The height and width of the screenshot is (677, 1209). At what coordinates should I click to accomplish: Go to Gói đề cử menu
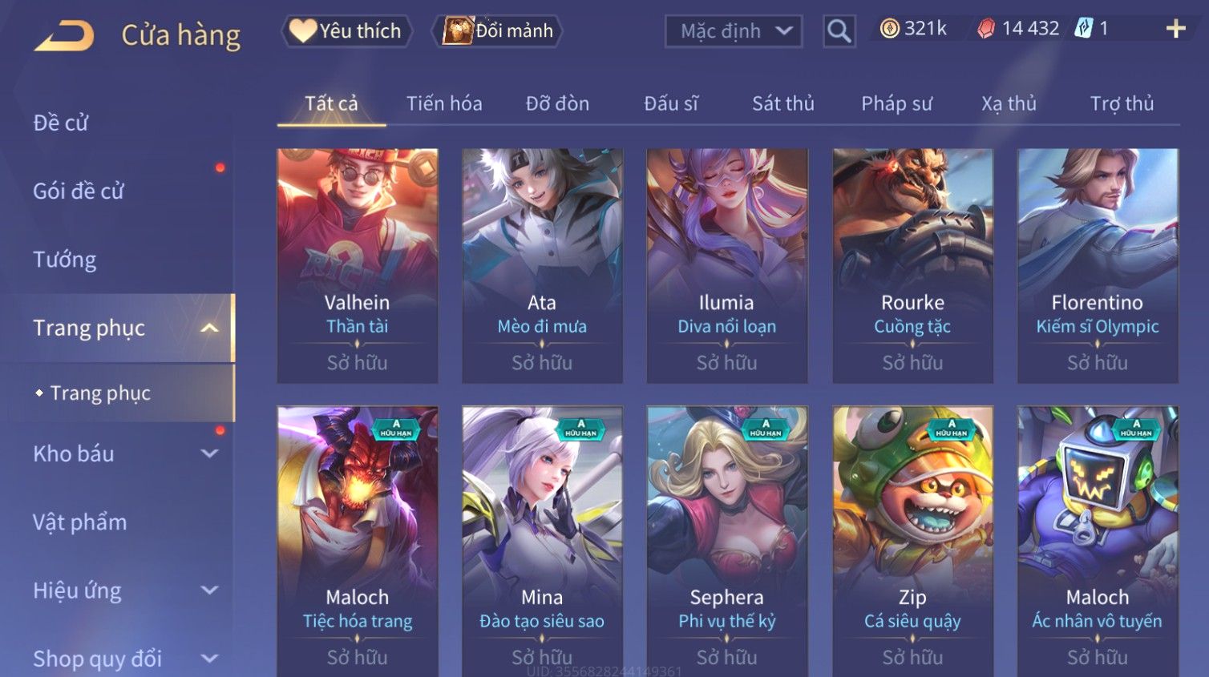coord(79,191)
